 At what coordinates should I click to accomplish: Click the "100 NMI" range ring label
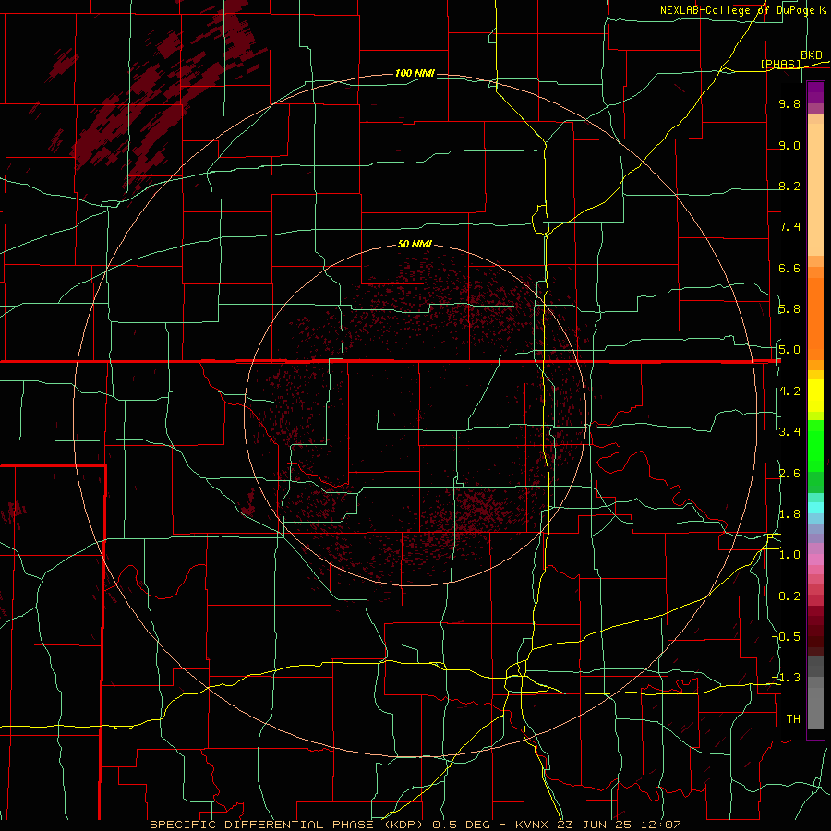[x=415, y=73]
